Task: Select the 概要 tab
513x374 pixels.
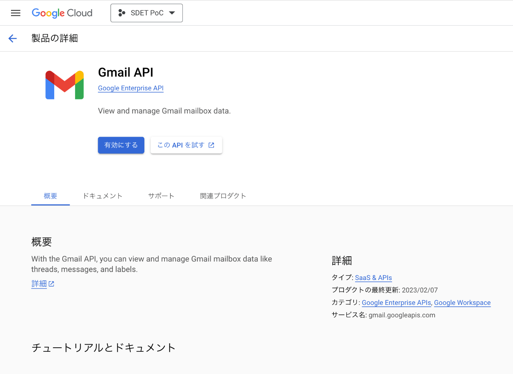Action: point(50,196)
